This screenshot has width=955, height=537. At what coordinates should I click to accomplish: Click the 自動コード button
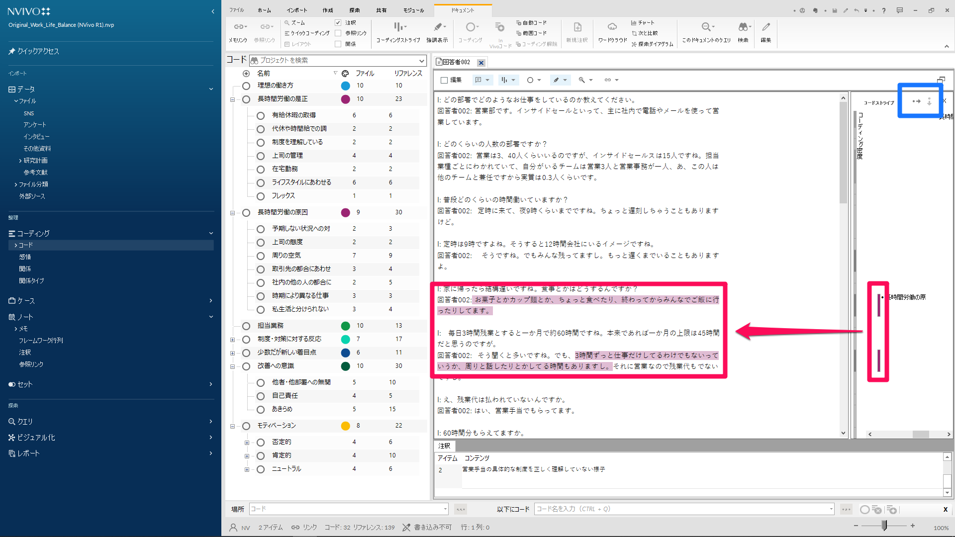click(531, 23)
